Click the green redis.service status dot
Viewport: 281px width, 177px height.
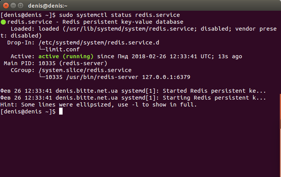click(3, 22)
